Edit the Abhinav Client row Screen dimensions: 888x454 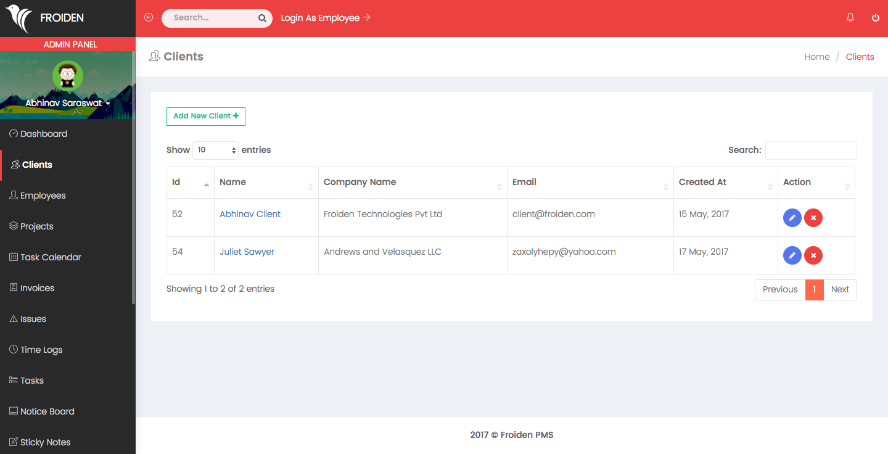pyautogui.click(x=792, y=218)
